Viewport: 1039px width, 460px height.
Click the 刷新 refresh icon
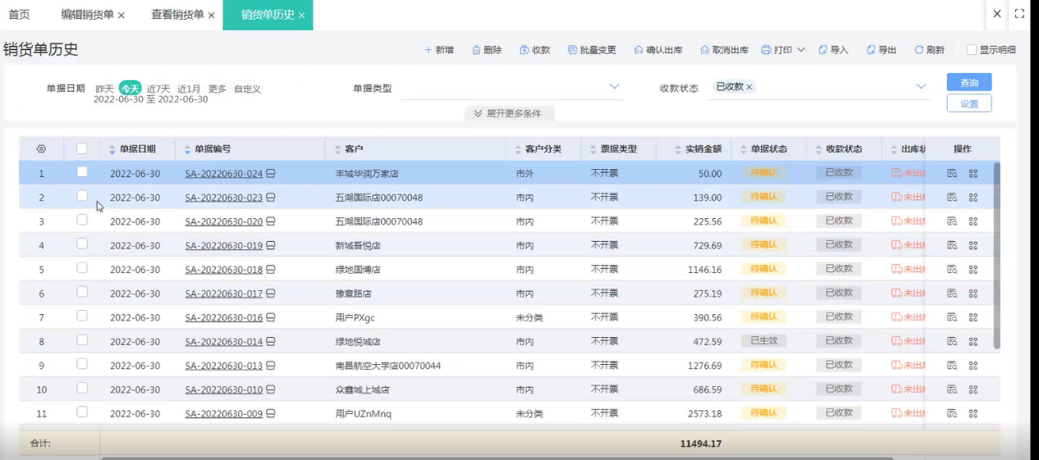pos(919,50)
